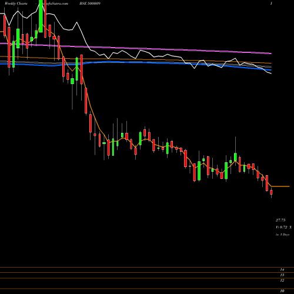Click the MunafaSutra.com label at top
294x294 pixels.
pos(54,4)
